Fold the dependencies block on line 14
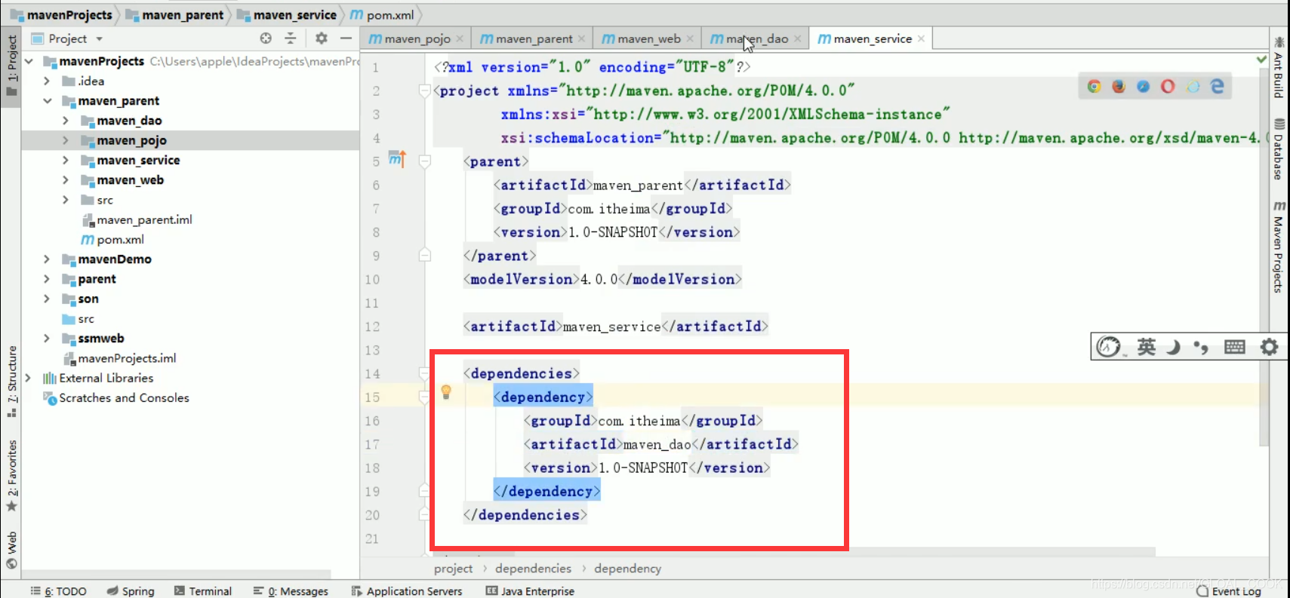This screenshot has height=598, width=1290. 425,373
